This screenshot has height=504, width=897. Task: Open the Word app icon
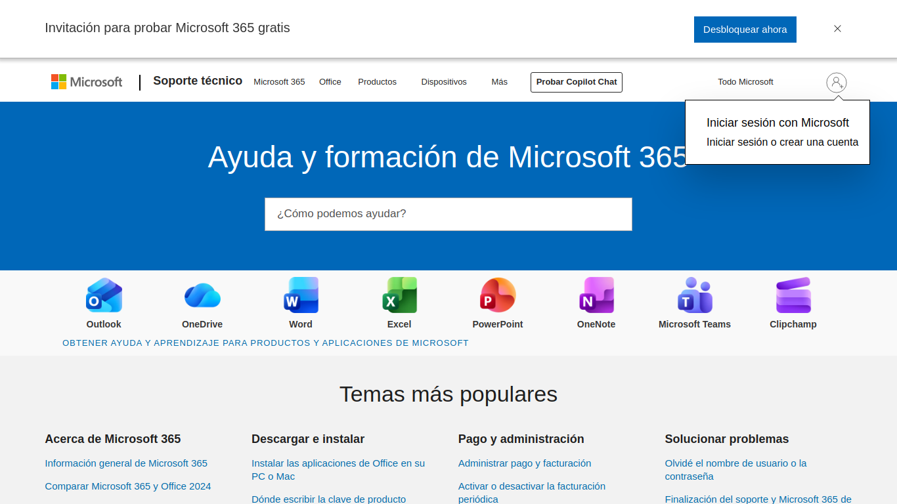[301, 295]
